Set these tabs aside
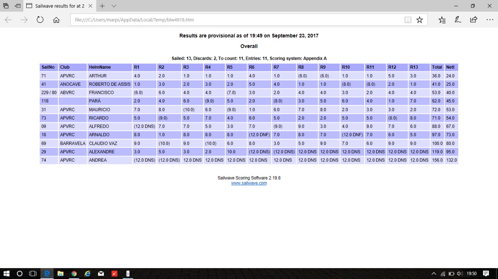Screen dimensions: 498x279 click(x=18, y=6)
